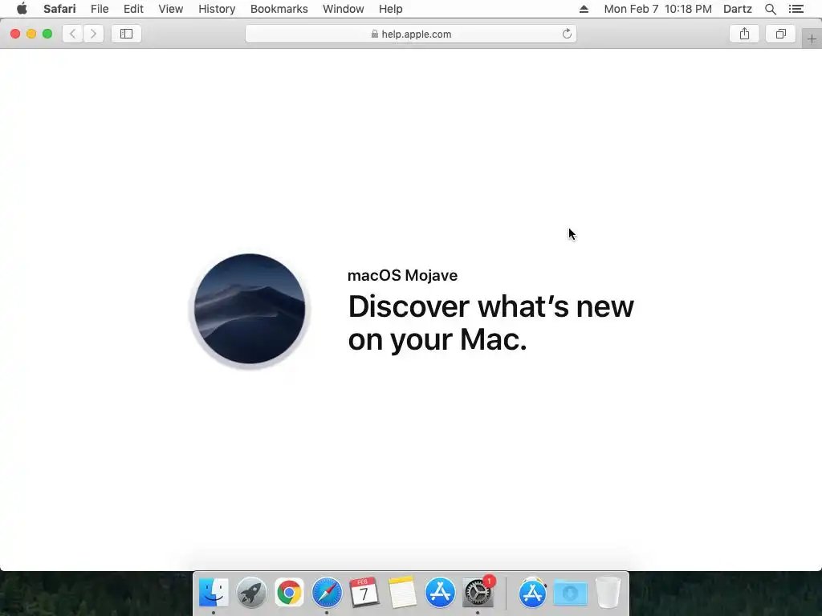Go back with the Safari back arrow
This screenshot has width=822, height=616.
(73, 34)
